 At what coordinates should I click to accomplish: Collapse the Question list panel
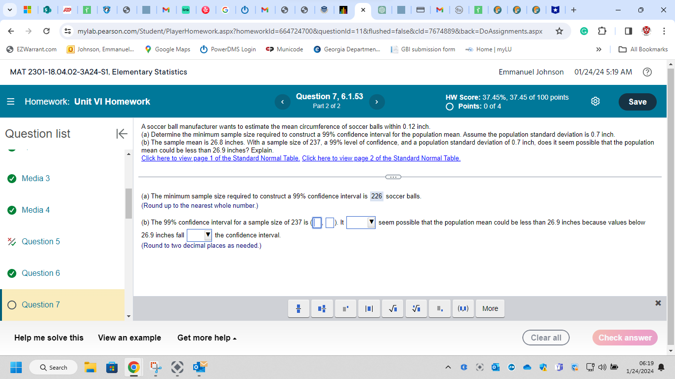click(x=121, y=133)
